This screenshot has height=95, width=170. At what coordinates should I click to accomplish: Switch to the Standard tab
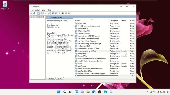tap(59, 78)
